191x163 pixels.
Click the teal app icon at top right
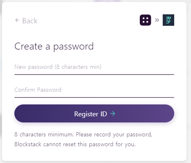(x=168, y=20)
